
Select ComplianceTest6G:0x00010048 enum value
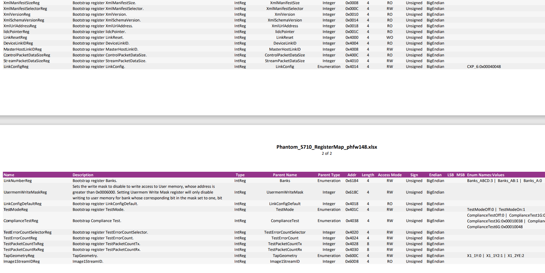pos(495,227)
